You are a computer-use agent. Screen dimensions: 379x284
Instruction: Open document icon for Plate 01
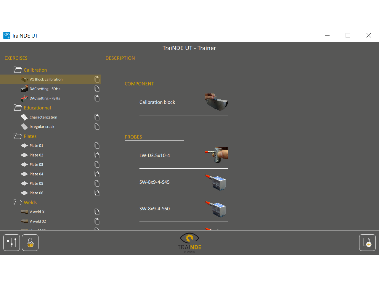97,146
